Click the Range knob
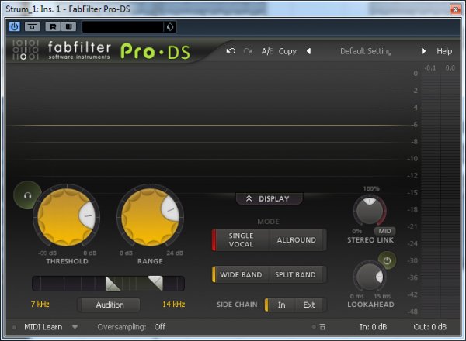466x341 pixels. tap(150, 217)
